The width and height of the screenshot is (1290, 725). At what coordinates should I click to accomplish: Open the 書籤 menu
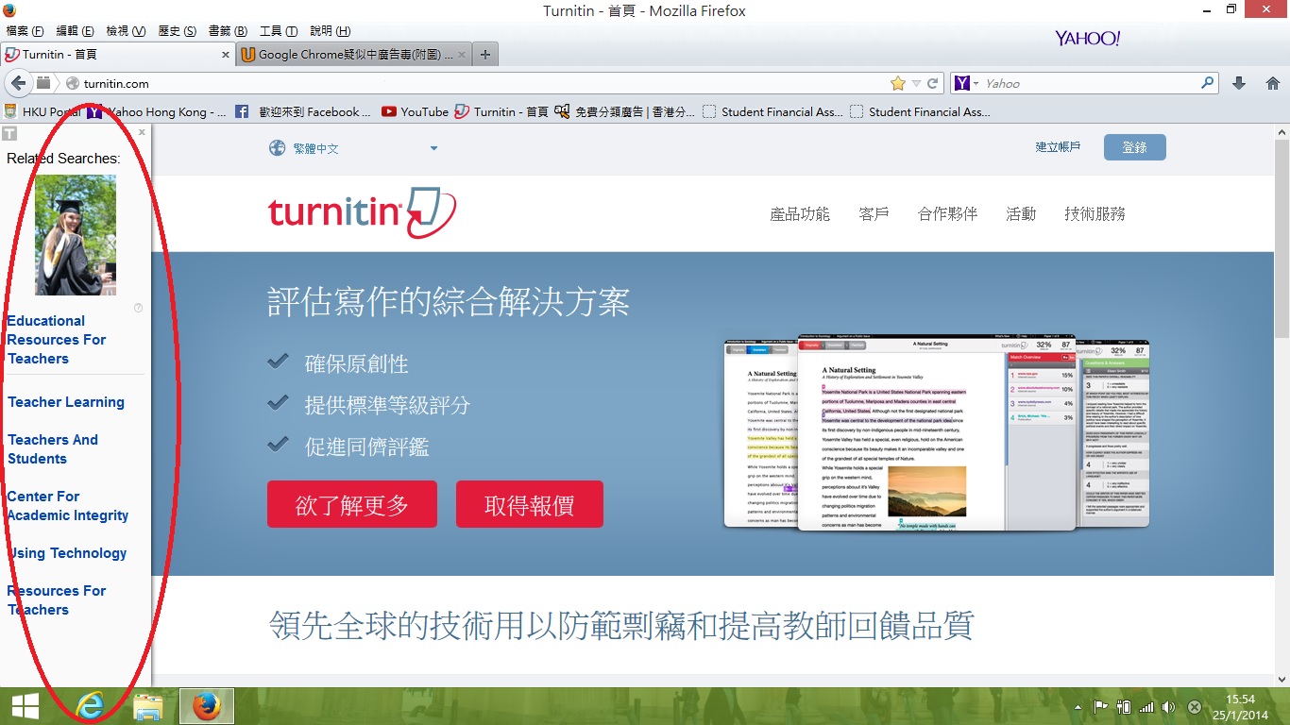tap(227, 31)
